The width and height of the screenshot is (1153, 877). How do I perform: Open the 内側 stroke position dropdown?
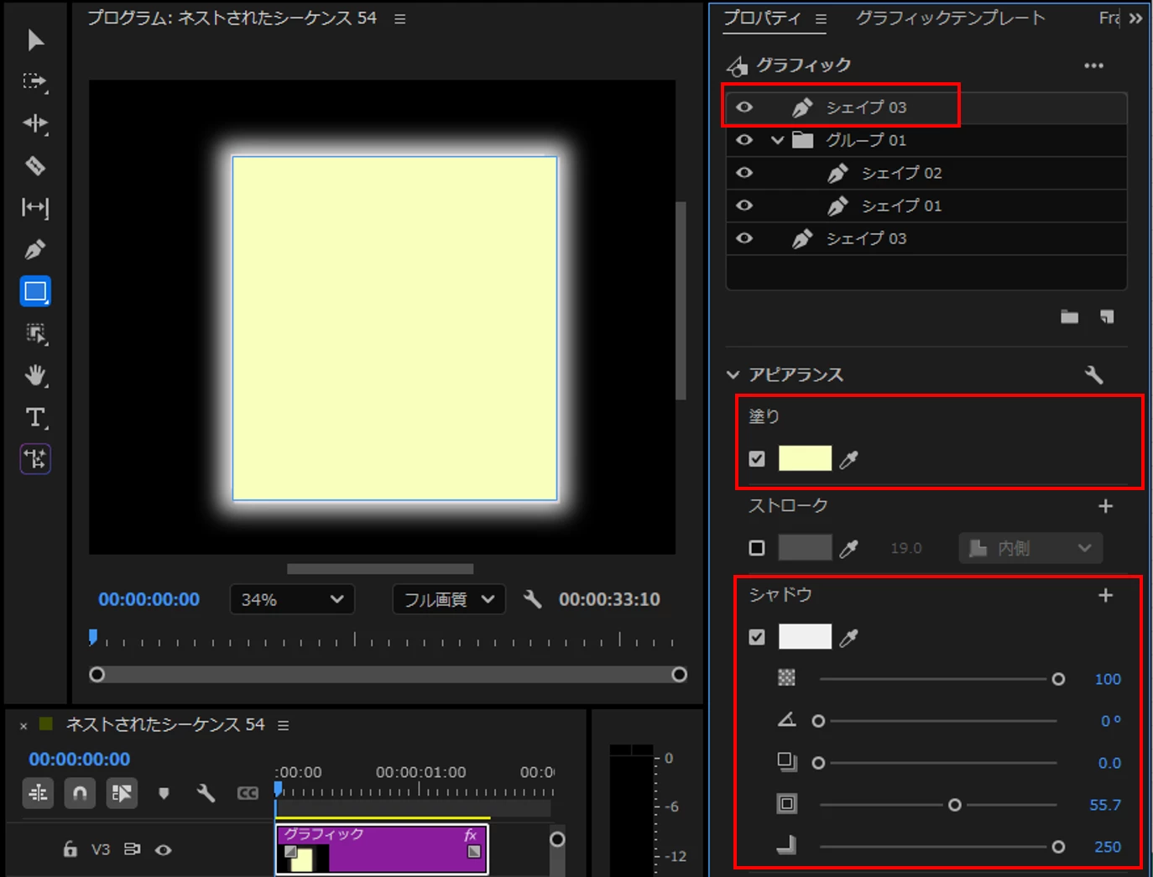[x=1030, y=548]
